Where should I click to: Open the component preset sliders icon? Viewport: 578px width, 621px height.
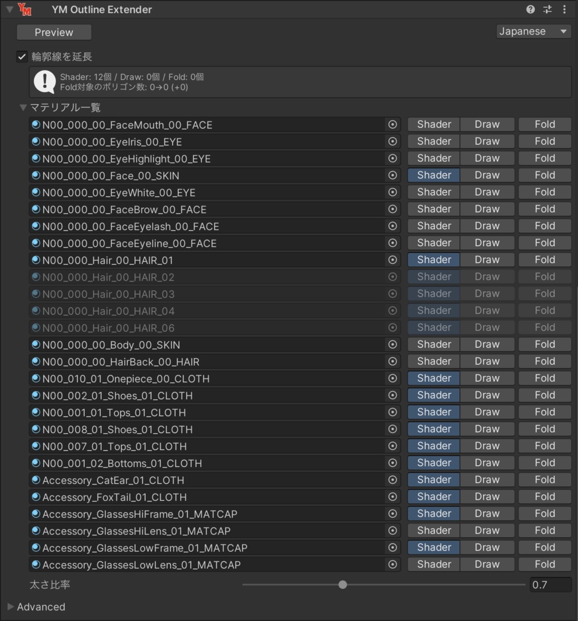point(548,10)
